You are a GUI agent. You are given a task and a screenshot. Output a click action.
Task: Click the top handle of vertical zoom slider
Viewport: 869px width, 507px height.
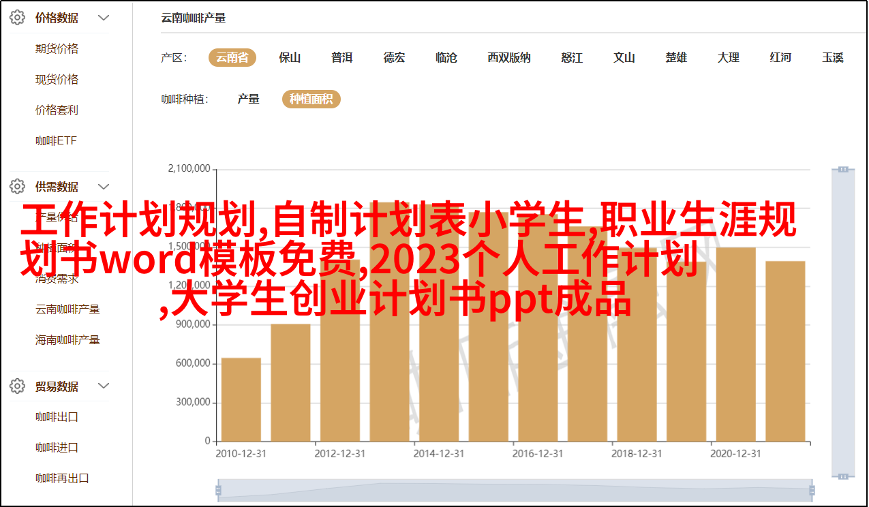tap(843, 169)
